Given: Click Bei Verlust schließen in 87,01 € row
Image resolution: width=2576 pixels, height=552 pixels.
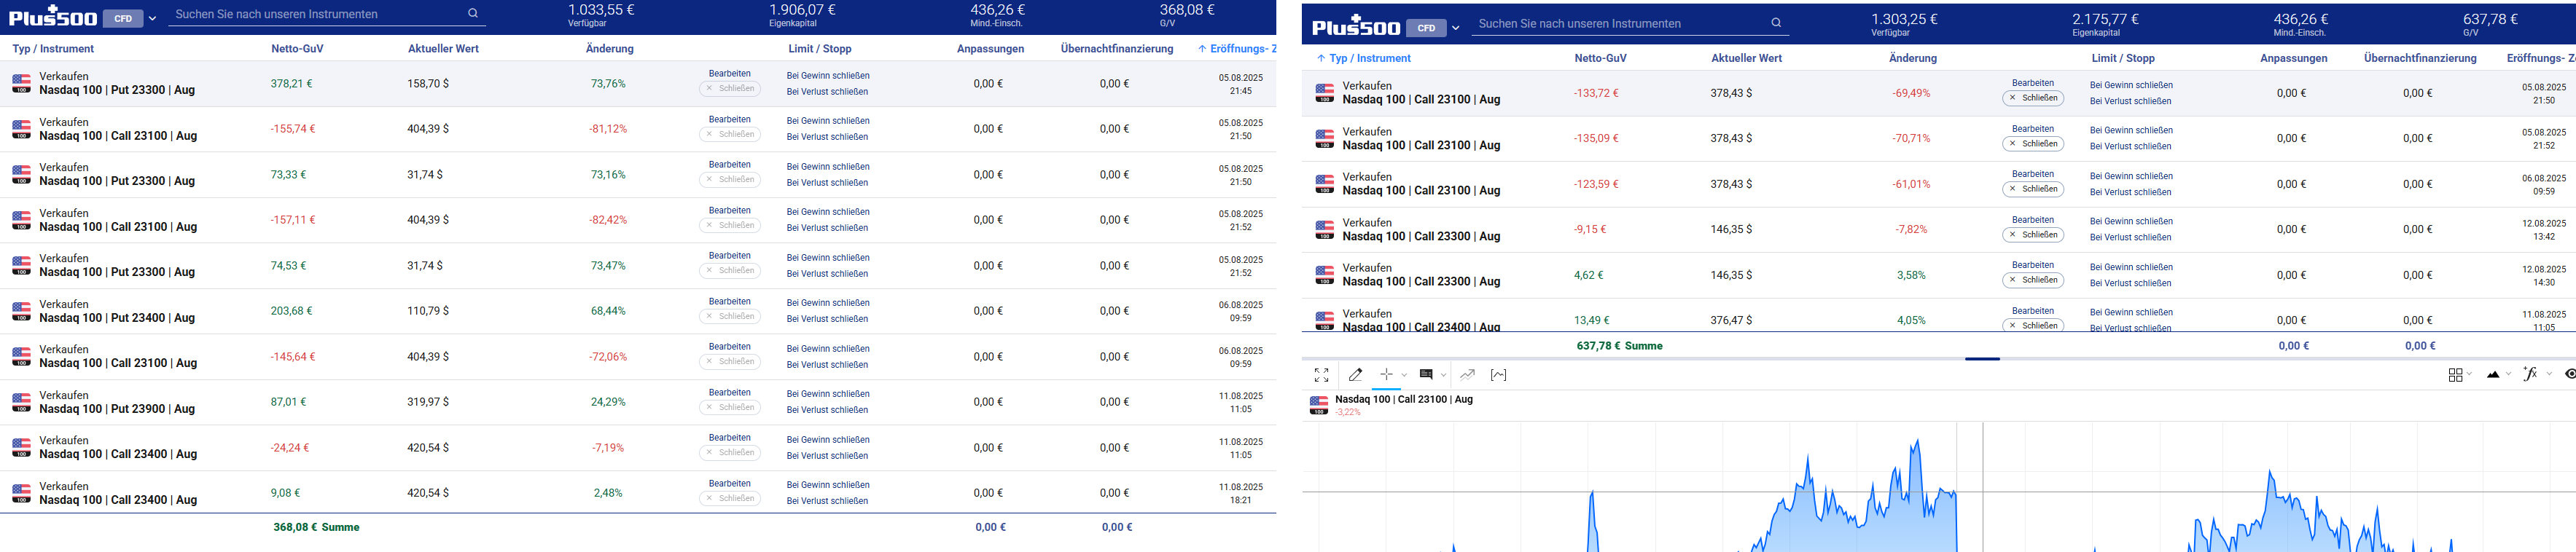Looking at the screenshot, I should (x=827, y=410).
